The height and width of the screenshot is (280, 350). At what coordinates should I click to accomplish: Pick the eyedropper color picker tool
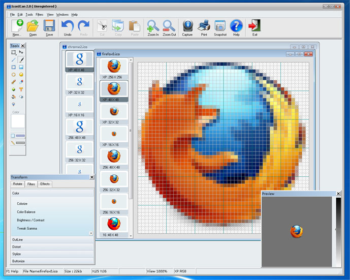point(21,81)
